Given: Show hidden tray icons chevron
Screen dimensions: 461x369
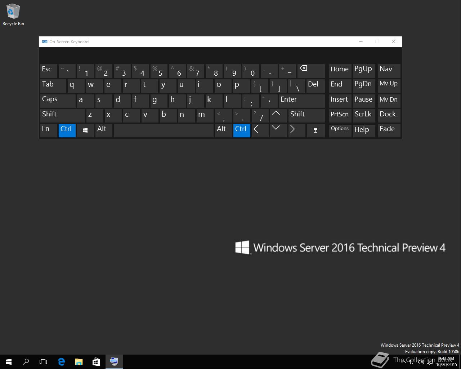Looking at the screenshot, I should coord(404,361).
